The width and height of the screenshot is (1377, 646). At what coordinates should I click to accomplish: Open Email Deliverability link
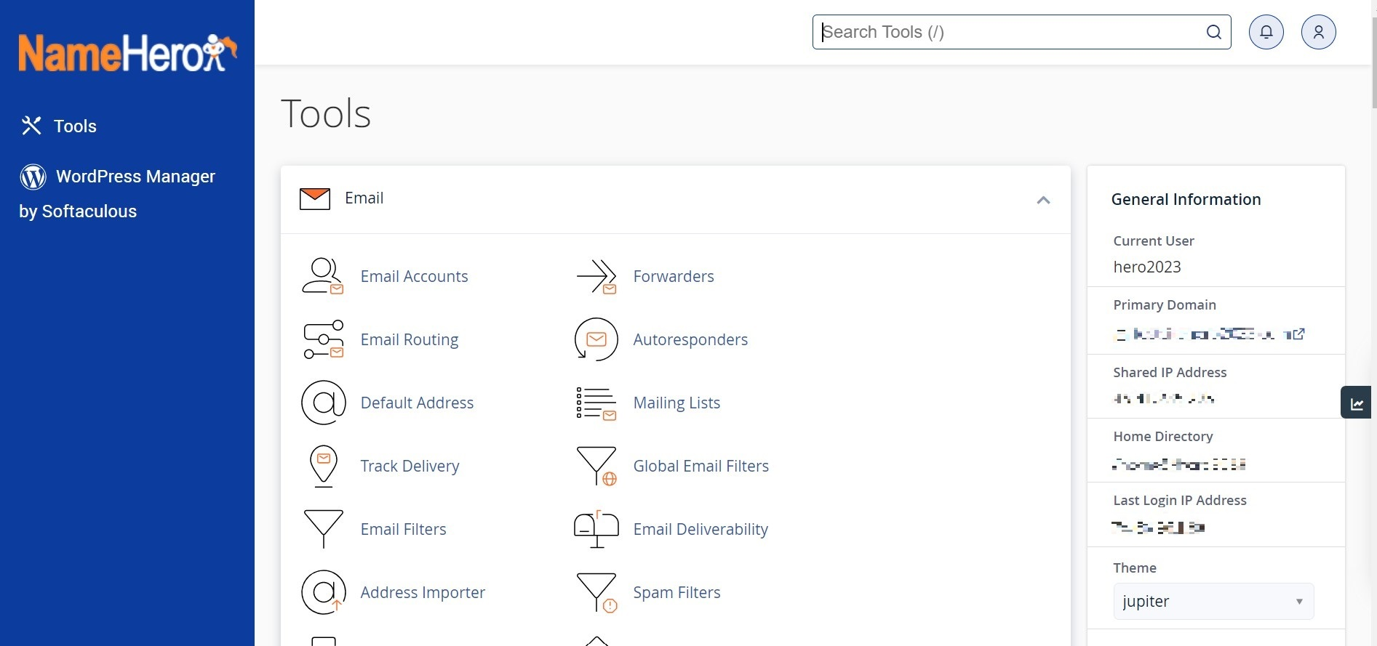point(701,529)
